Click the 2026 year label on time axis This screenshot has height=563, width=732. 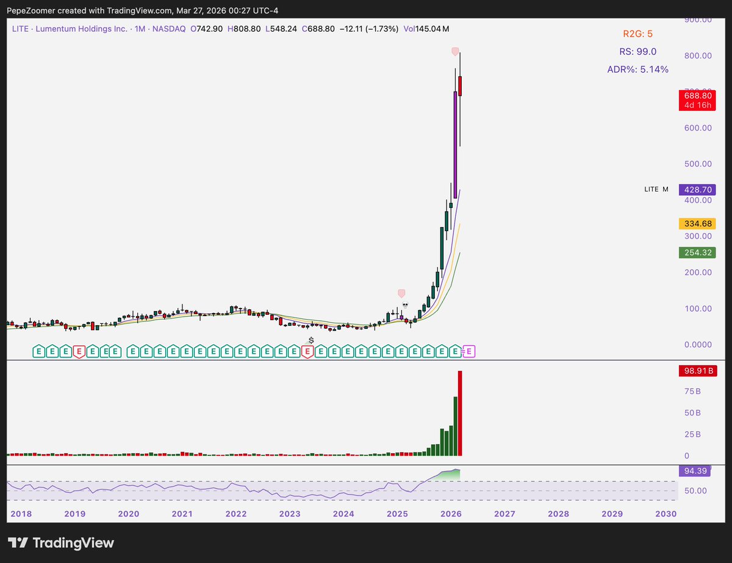451,514
